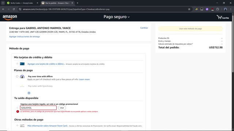Click Método de pago heading
Screen dimensions: 234x131
point(19,48)
